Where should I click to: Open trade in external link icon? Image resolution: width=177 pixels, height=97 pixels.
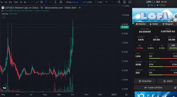pos(175,88)
